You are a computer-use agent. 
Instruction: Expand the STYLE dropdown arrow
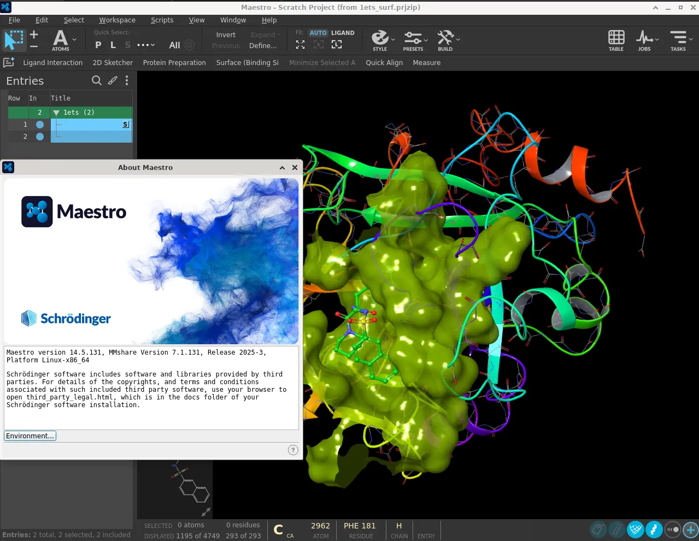tap(393, 39)
